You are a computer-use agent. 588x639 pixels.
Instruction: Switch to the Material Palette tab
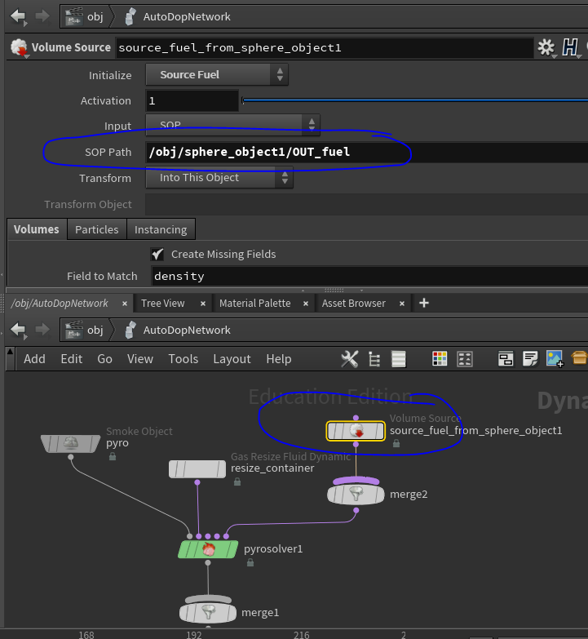tap(254, 303)
